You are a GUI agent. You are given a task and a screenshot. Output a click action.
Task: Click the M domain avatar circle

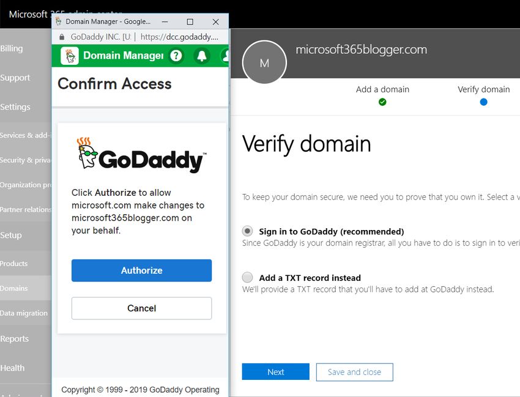coord(264,62)
